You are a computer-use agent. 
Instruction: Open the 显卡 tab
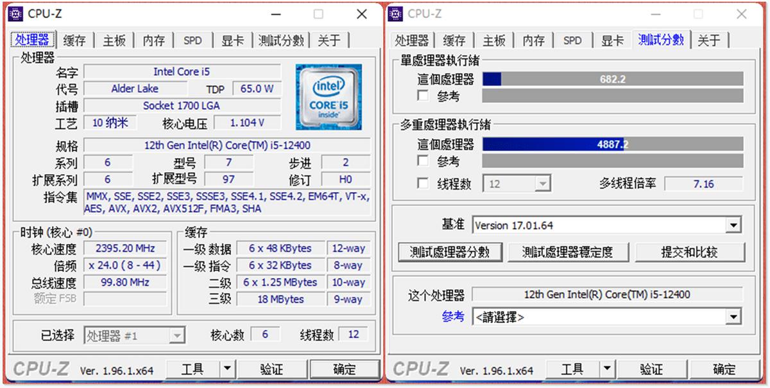(232, 40)
